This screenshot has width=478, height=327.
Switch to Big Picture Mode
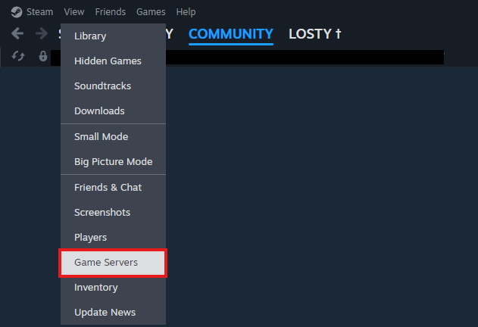[113, 161]
